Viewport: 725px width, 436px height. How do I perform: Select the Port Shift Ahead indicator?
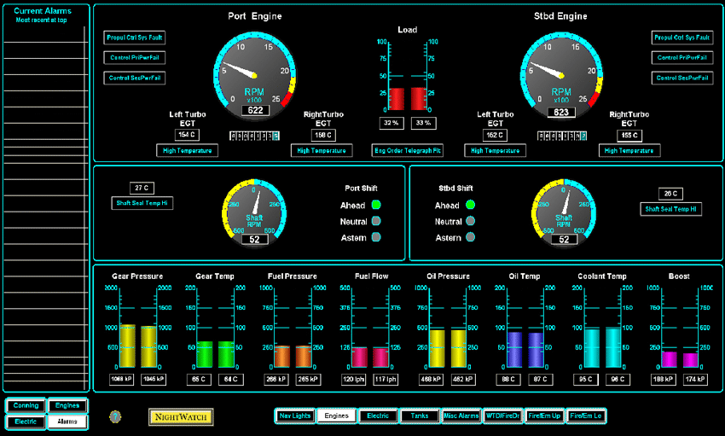(375, 205)
